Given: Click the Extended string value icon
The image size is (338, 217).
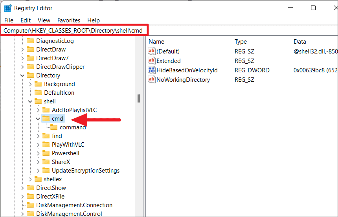Looking at the screenshot, I should (x=152, y=61).
